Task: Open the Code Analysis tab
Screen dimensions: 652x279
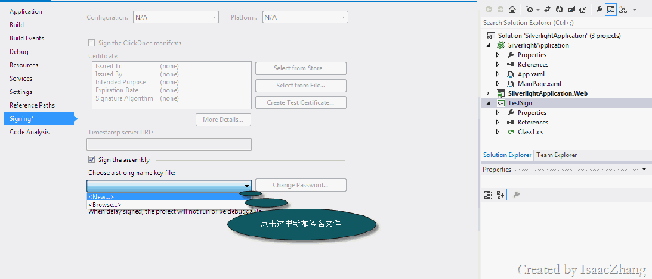Action: tap(29, 132)
